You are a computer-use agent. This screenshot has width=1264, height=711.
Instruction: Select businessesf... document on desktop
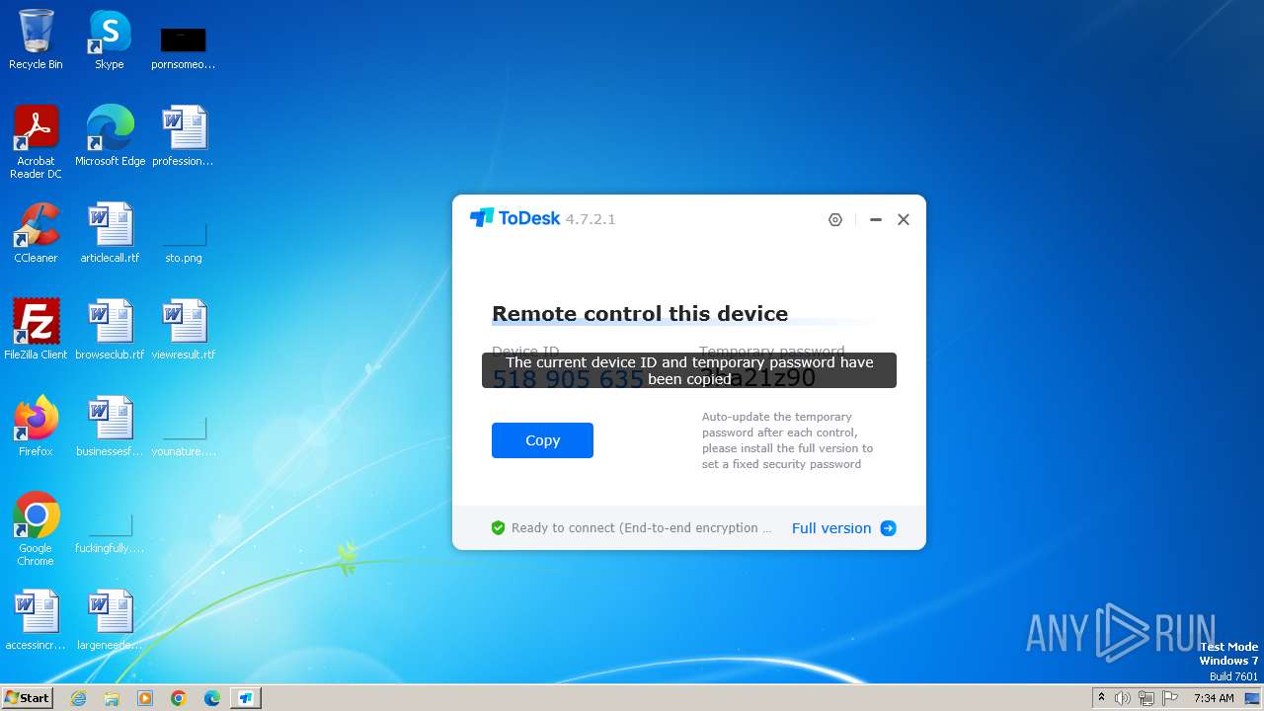coord(110,427)
